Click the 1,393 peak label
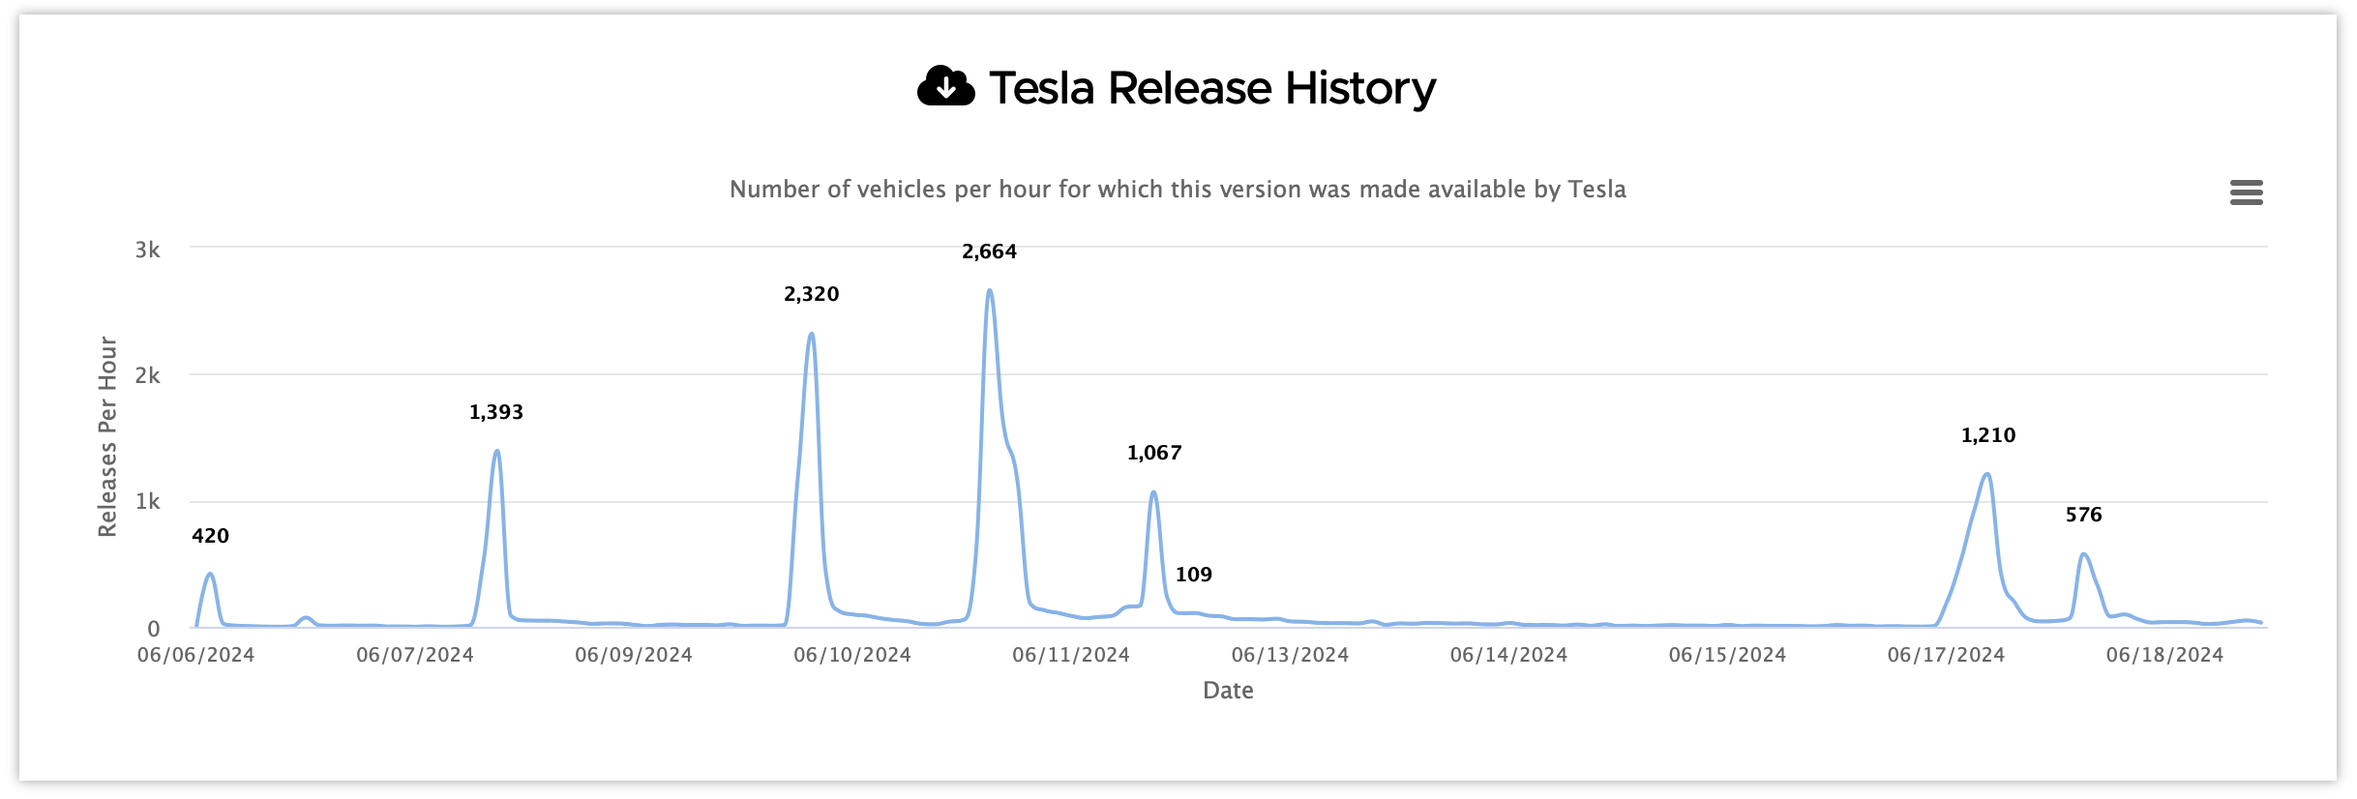2357x799 pixels. (x=495, y=412)
